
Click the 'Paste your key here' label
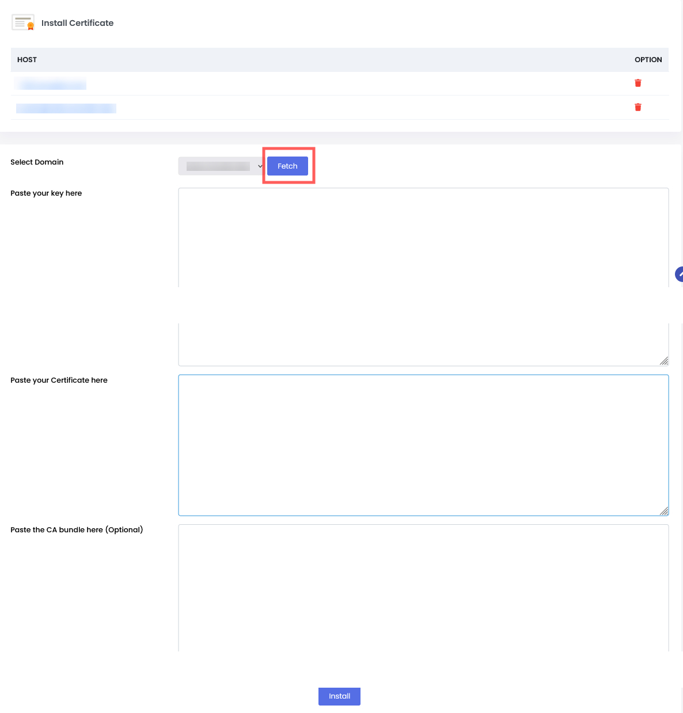(x=46, y=193)
